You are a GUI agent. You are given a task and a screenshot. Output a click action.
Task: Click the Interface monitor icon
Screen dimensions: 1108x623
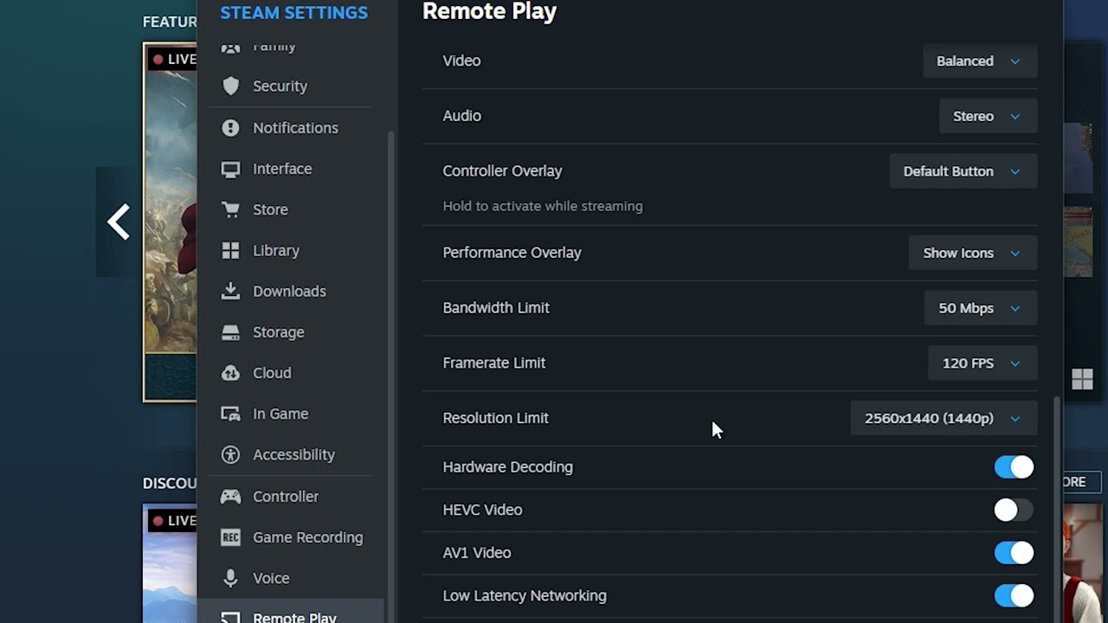230,169
